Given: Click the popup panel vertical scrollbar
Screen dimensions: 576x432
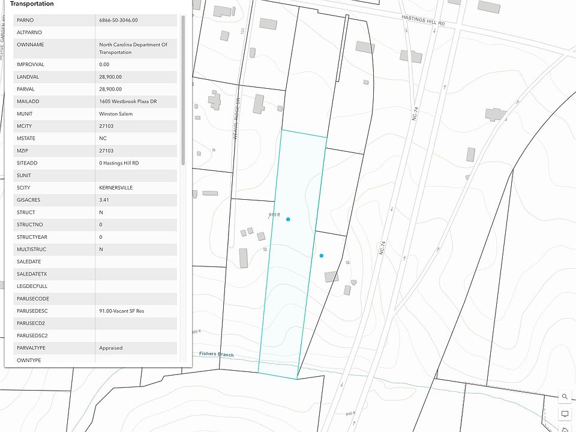Looking at the screenshot, I should tap(183, 91).
